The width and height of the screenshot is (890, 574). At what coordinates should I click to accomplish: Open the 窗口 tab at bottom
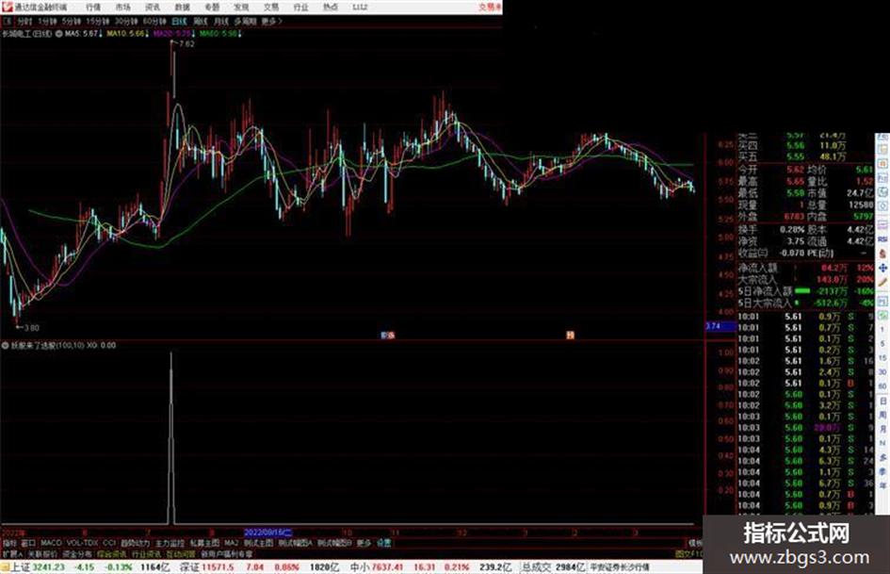pyautogui.click(x=28, y=543)
